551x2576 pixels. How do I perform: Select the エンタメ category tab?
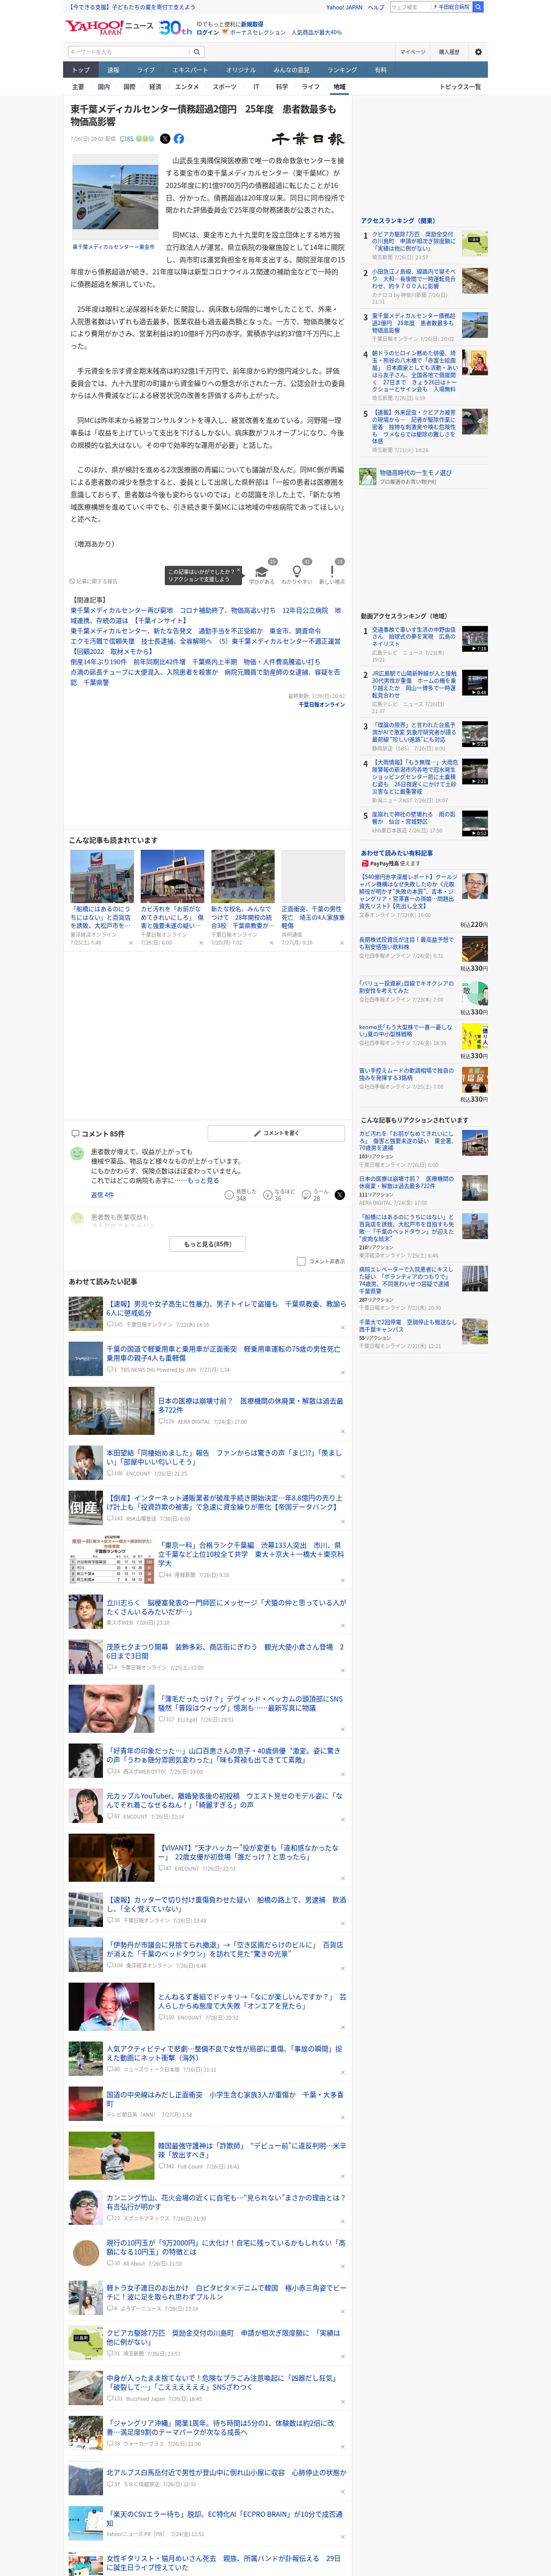pos(187,87)
